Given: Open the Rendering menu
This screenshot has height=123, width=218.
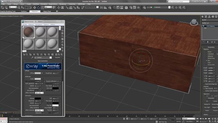Looking at the screenshot, I should 63,4.
